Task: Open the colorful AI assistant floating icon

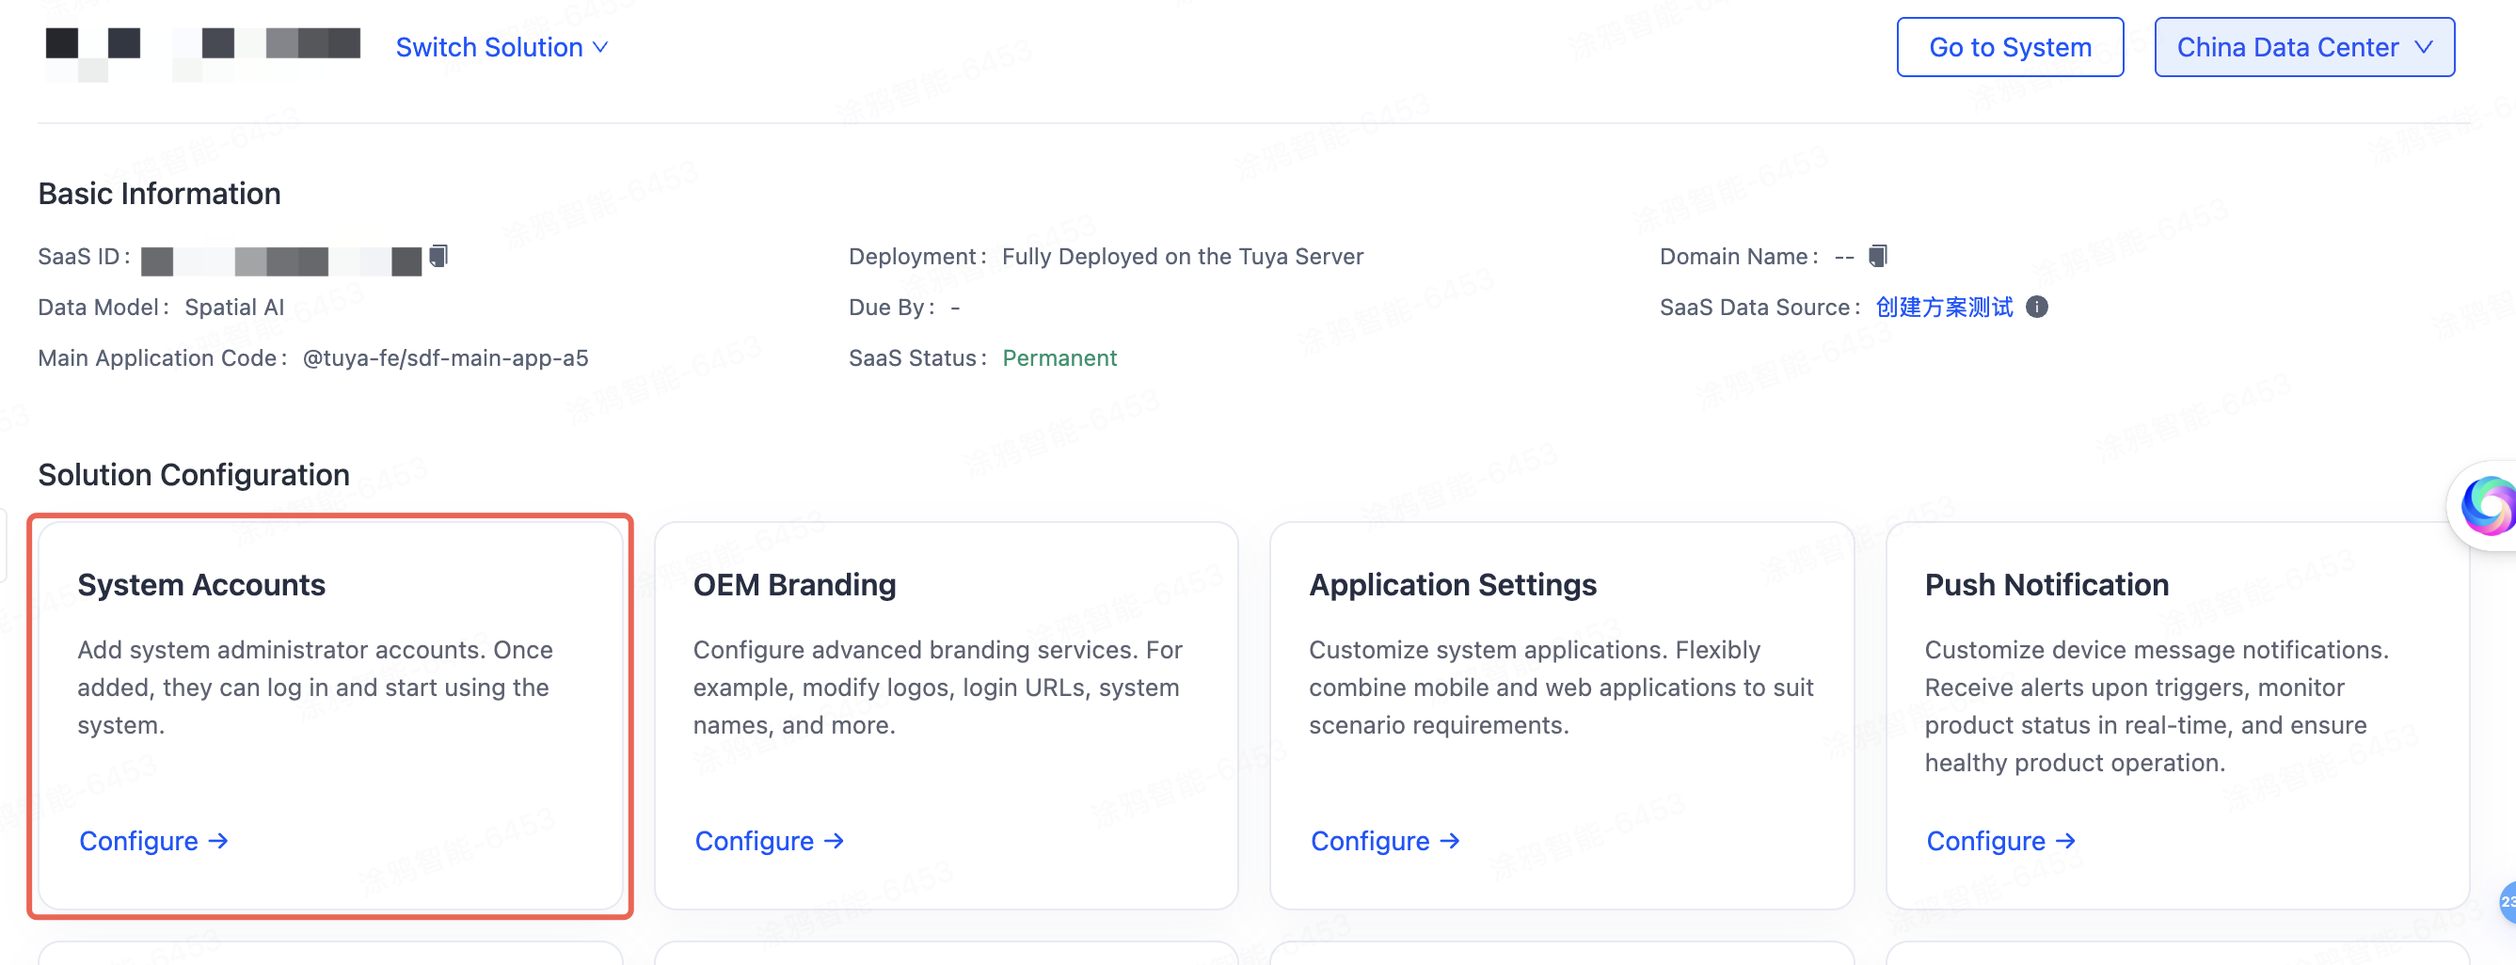Action: click(2487, 505)
